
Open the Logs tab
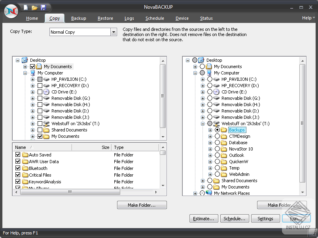pyautogui.click(x=129, y=18)
